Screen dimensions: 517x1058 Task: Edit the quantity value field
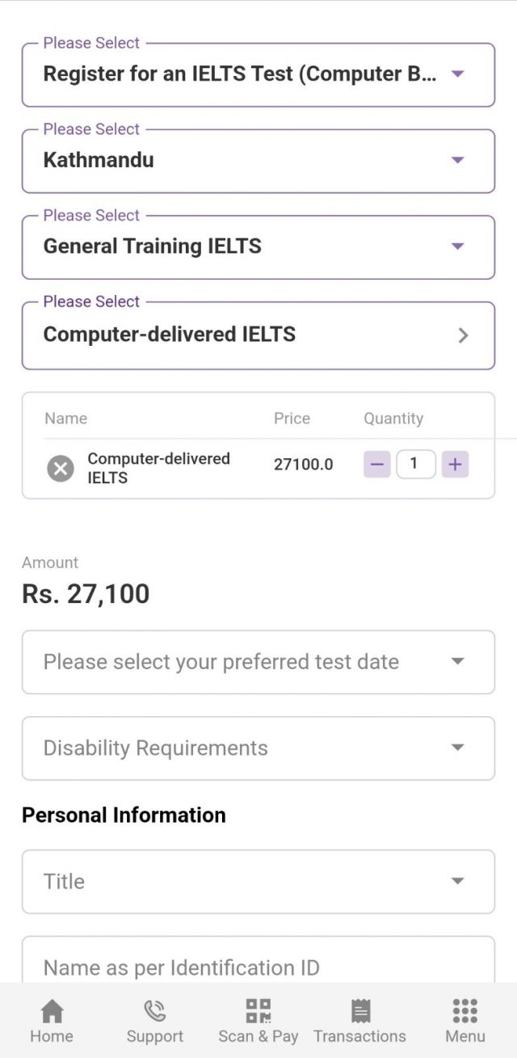[415, 464]
